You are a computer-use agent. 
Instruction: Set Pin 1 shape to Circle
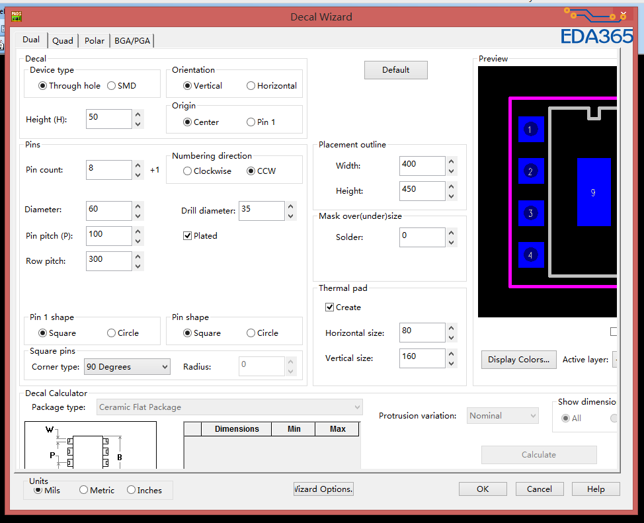pos(123,333)
